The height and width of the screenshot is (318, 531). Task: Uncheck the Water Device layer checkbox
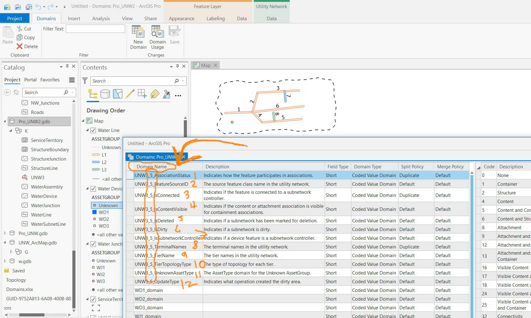[93, 189]
